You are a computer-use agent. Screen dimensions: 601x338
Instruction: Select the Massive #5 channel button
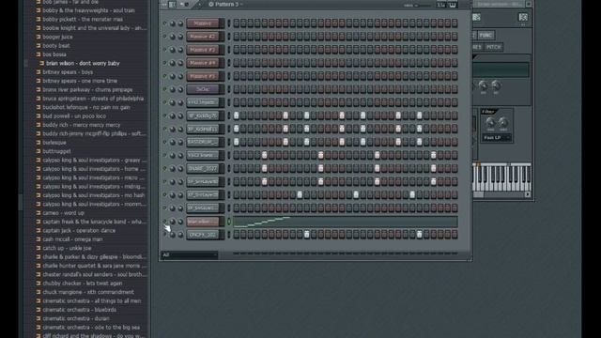click(x=203, y=76)
